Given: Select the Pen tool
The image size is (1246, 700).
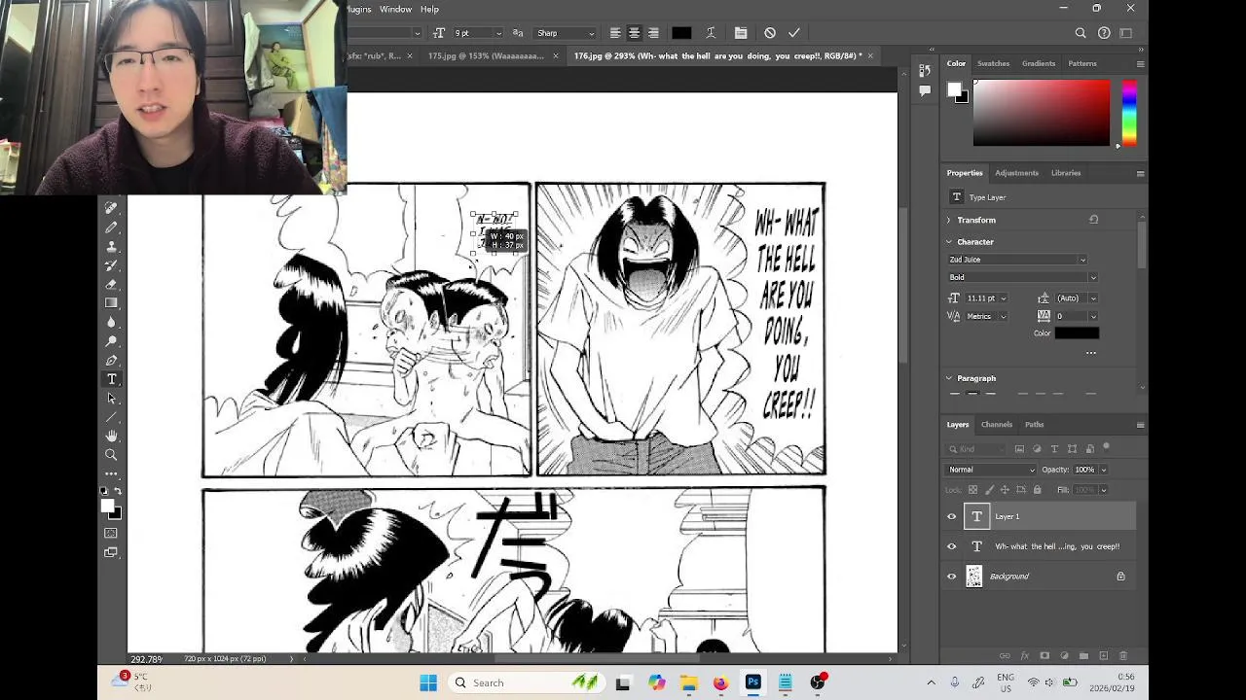Looking at the screenshot, I should pyautogui.click(x=111, y=360).
